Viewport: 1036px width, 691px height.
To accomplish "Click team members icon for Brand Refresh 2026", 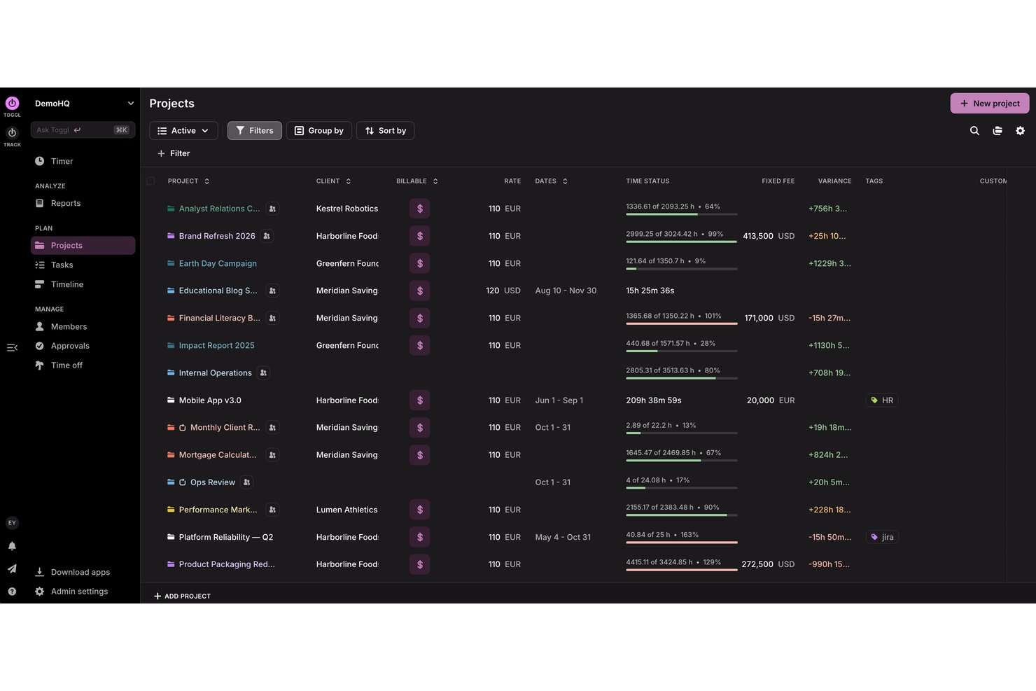I will click(x=267, y=236).
